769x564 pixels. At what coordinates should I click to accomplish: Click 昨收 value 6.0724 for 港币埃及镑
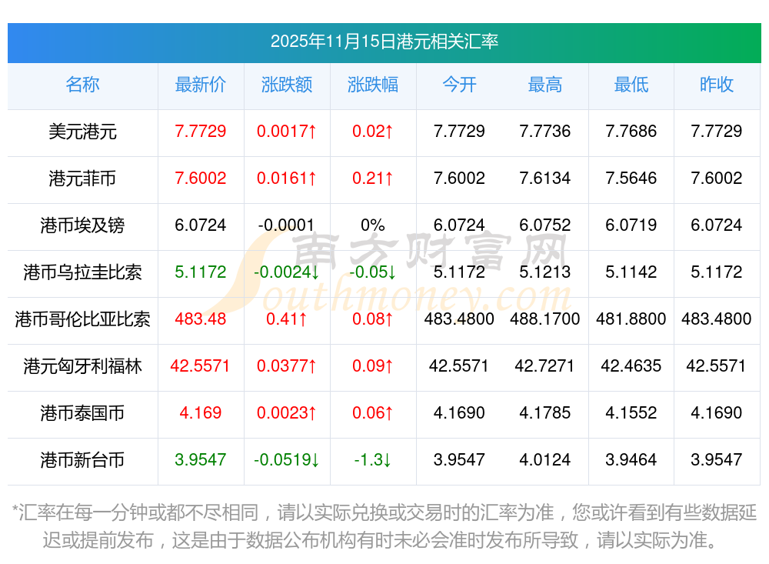click(717, 225)
